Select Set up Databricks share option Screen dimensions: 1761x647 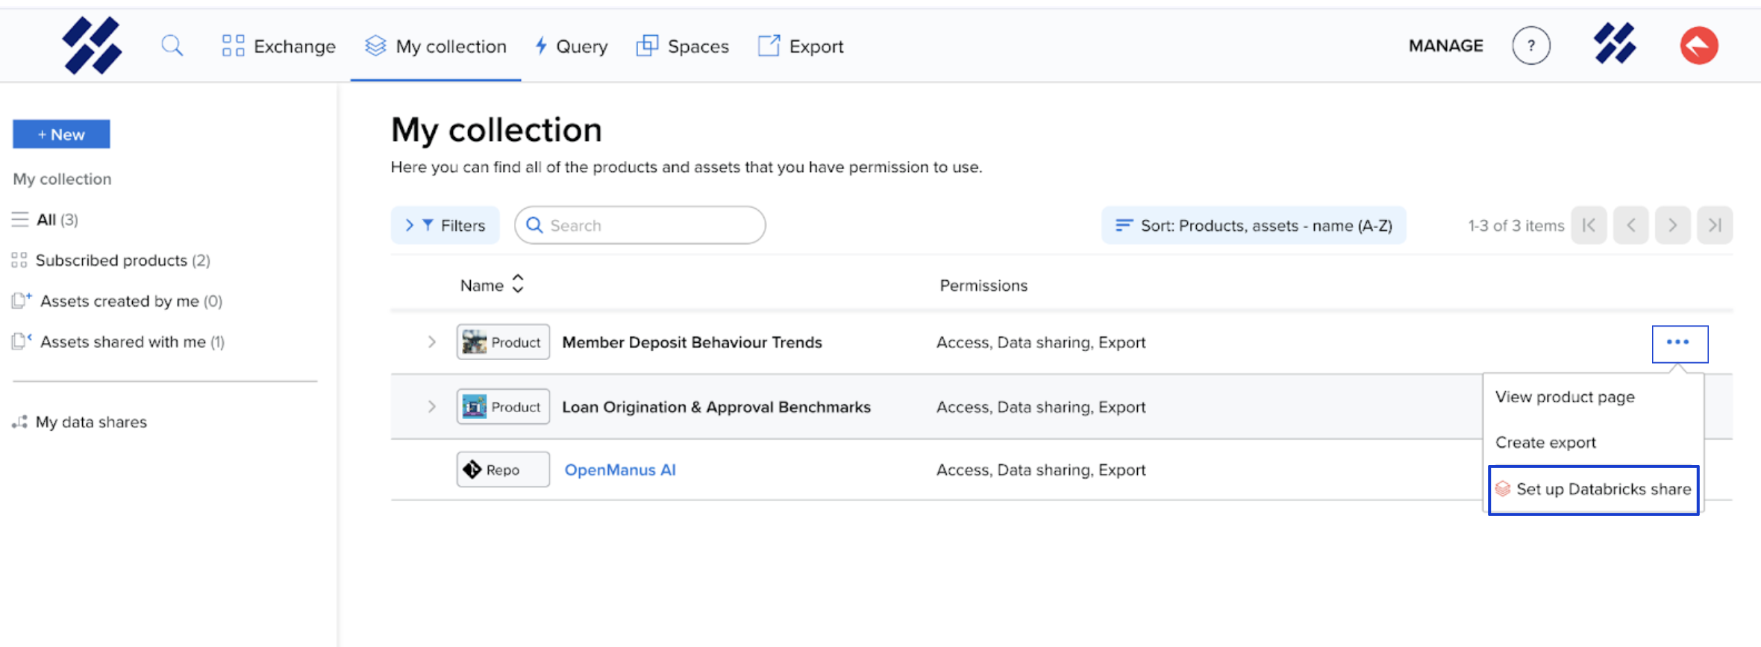coord(1594,490)
